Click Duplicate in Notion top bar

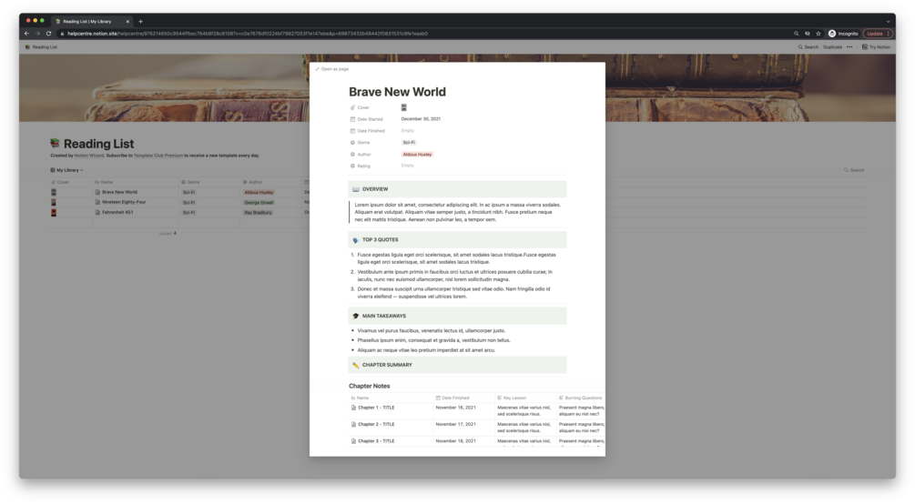[x=833, y=47]
